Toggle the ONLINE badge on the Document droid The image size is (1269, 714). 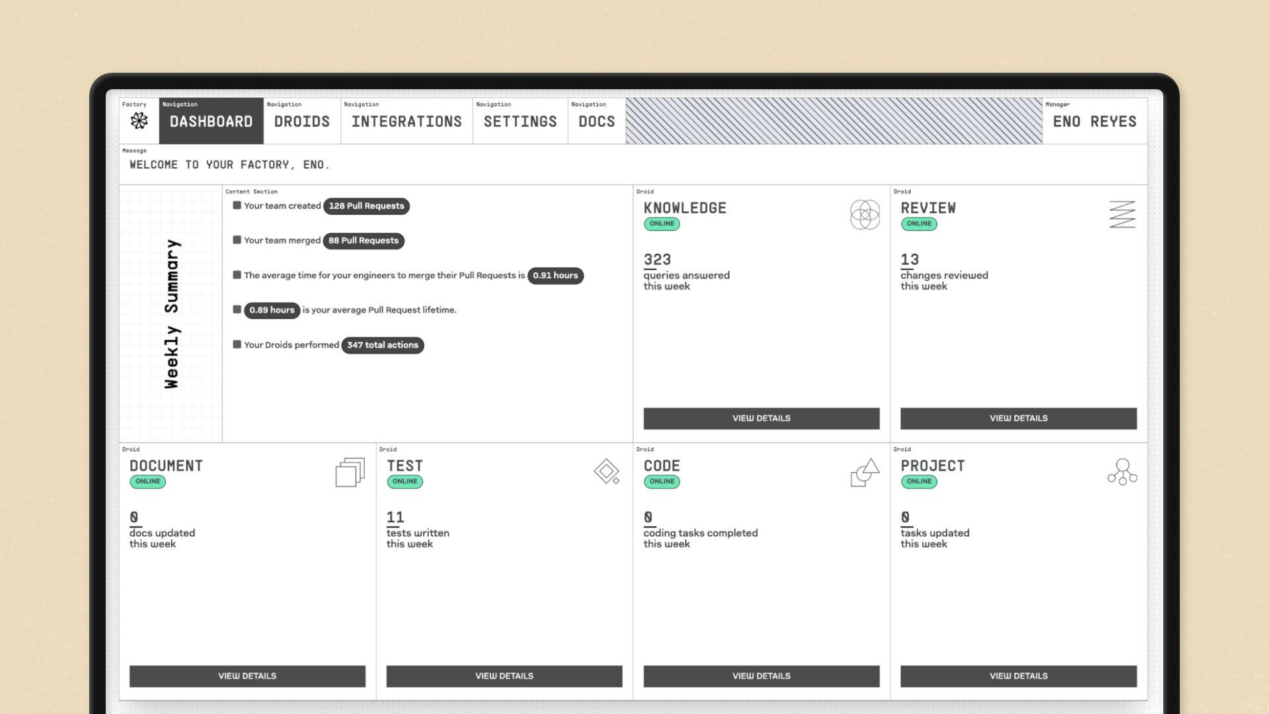click(147, 482)
